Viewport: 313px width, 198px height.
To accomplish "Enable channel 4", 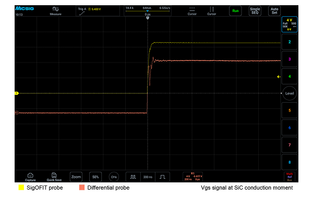I will tap(290, 77).
